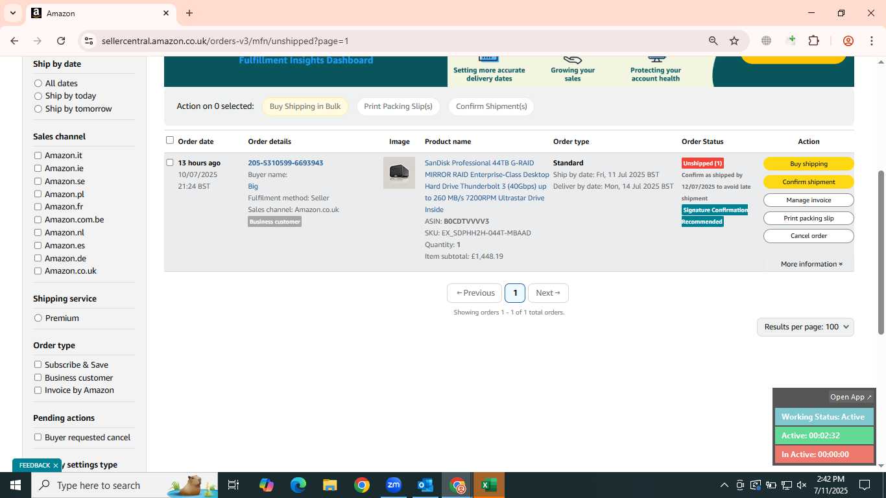Open the product thumbnail image

tap(399, 172)
